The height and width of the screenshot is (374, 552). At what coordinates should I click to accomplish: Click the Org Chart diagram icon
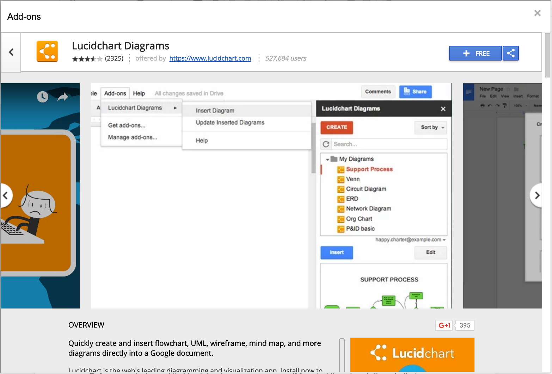click(341, 219)
